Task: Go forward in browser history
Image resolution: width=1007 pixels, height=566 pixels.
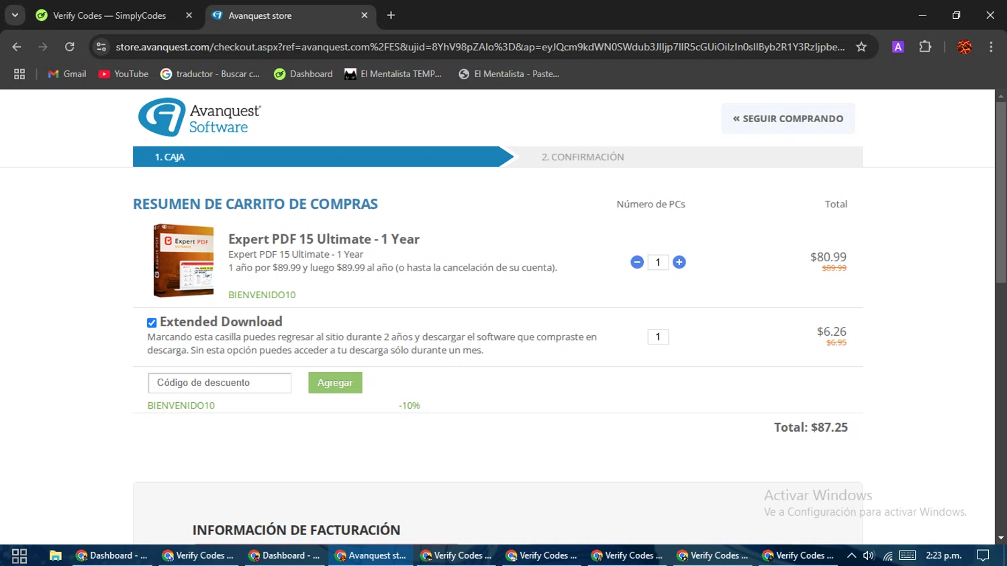Action: 43,47
